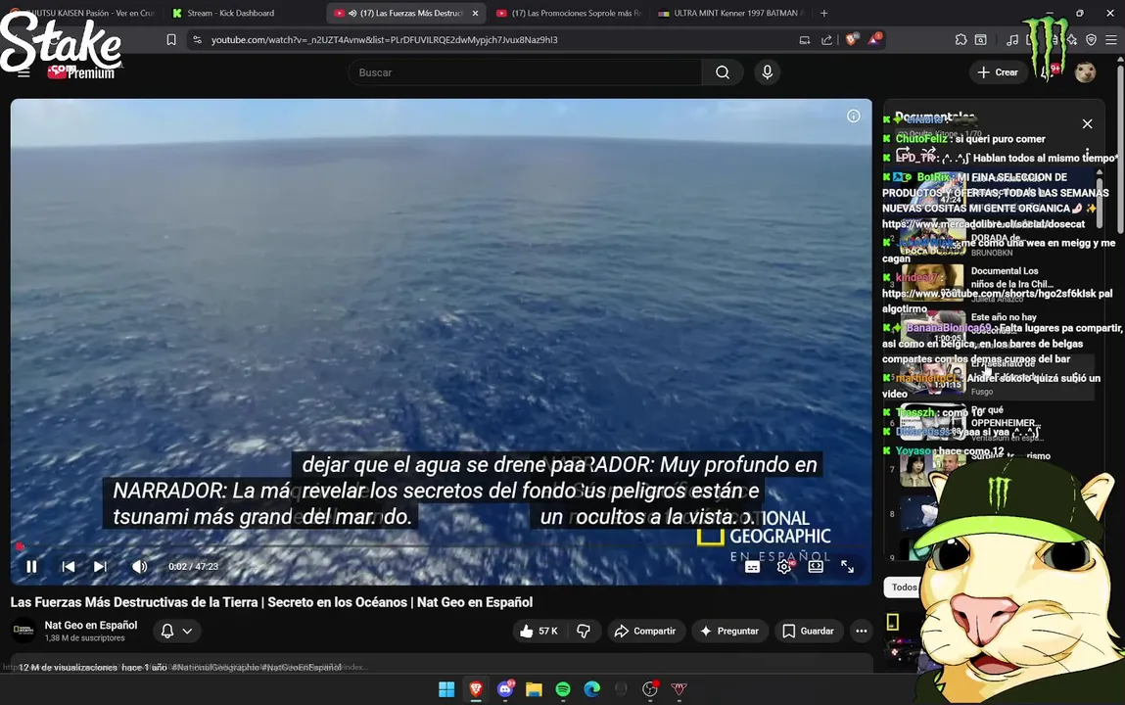Open the Nat Geo en Español channel
Screen dimensions: 1125x705
(91, 626)
